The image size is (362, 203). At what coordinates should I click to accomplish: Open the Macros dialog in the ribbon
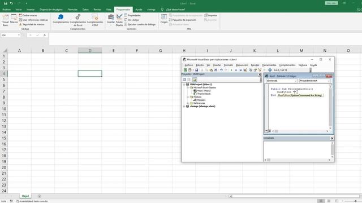pyautogui.click(x=14, y=19)
